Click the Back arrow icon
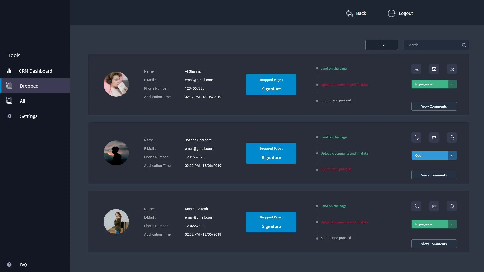 tap(349, 13)
